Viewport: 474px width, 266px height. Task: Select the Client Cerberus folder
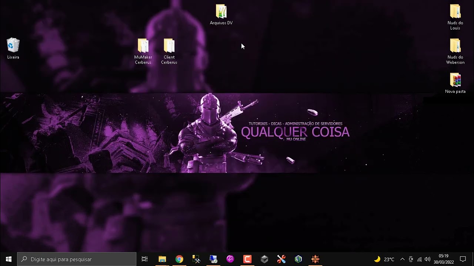point(169,51)
